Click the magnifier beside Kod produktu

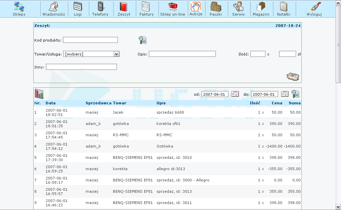pyautogui.click(x=143, y=40)
